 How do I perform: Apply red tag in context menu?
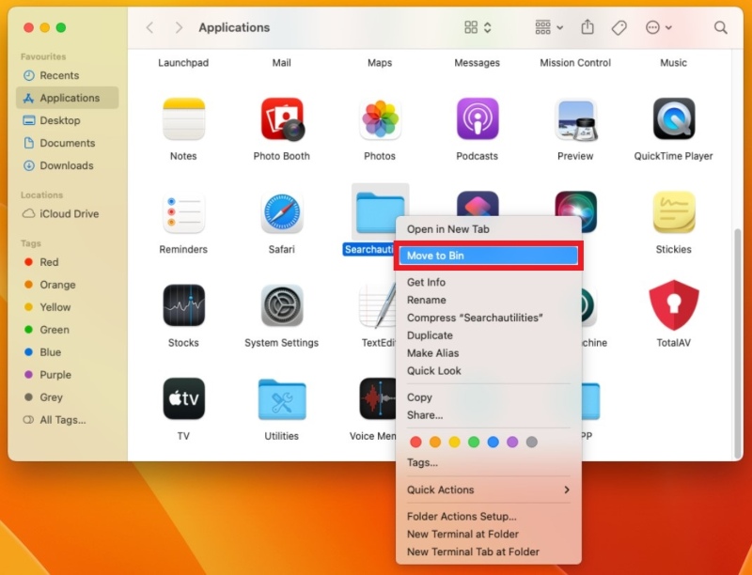[415, 442]
